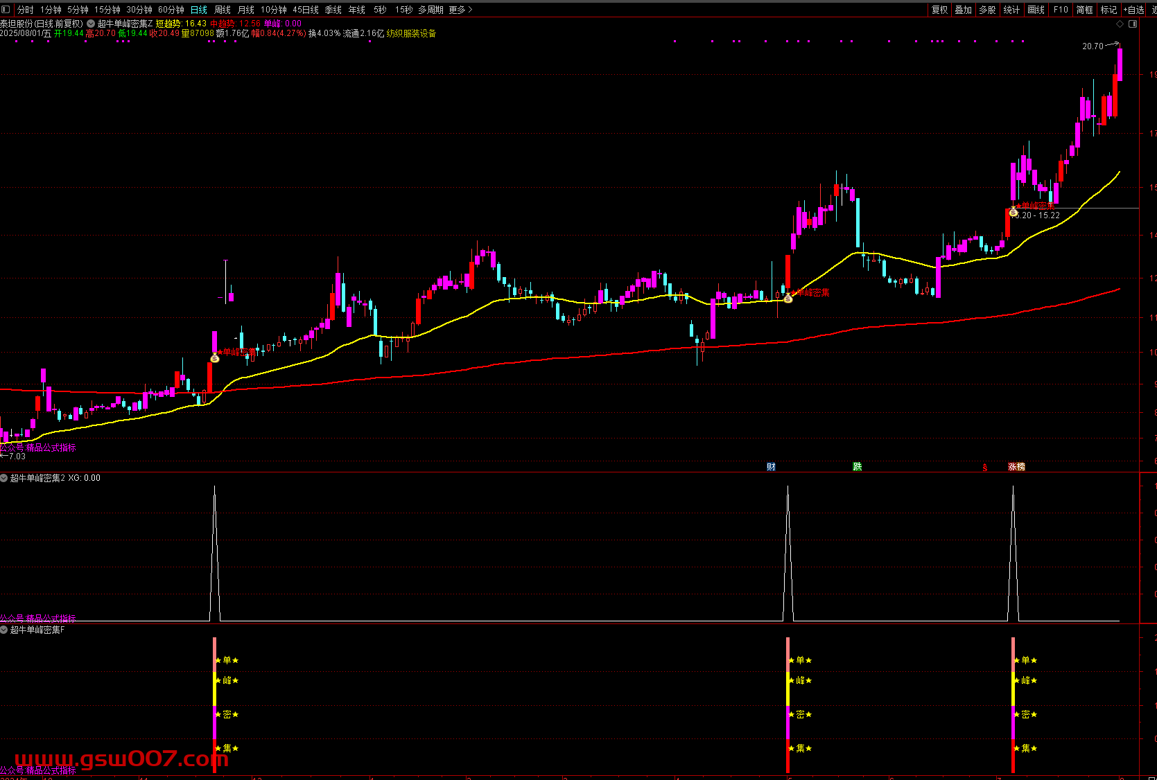The image size is (1157, 780).
Task: Toggle the right side panel icon
Action: click(x=1133, y=24)
